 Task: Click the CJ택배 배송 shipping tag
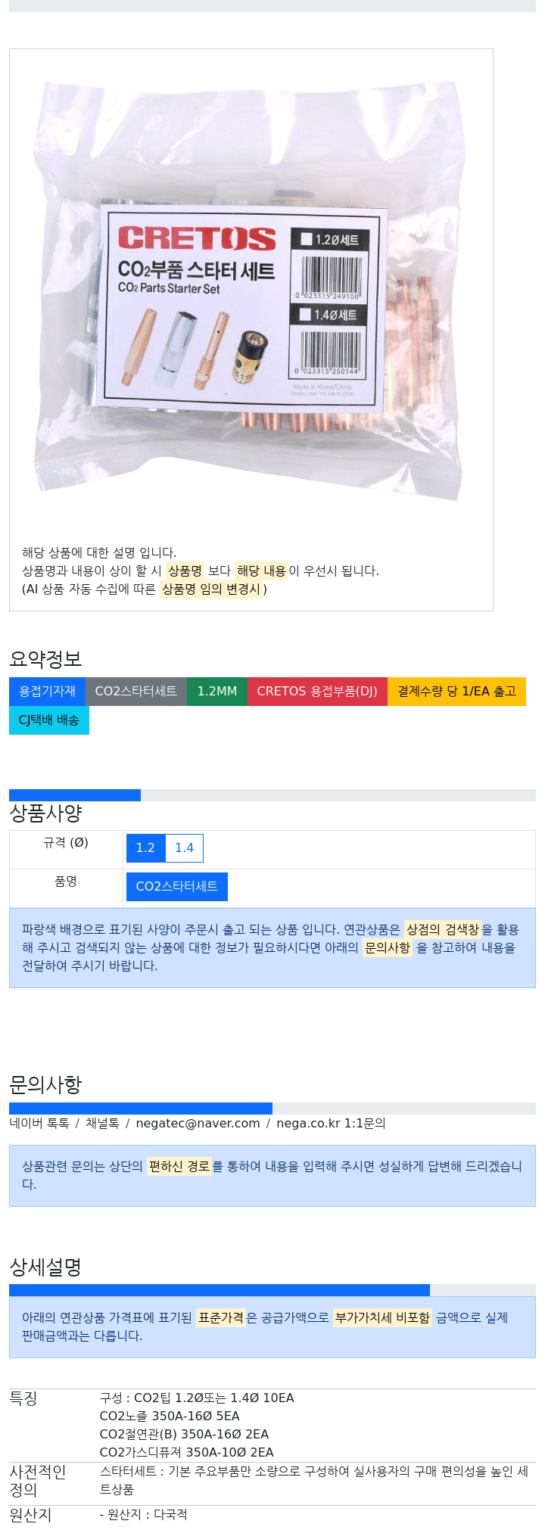[49, 720]
